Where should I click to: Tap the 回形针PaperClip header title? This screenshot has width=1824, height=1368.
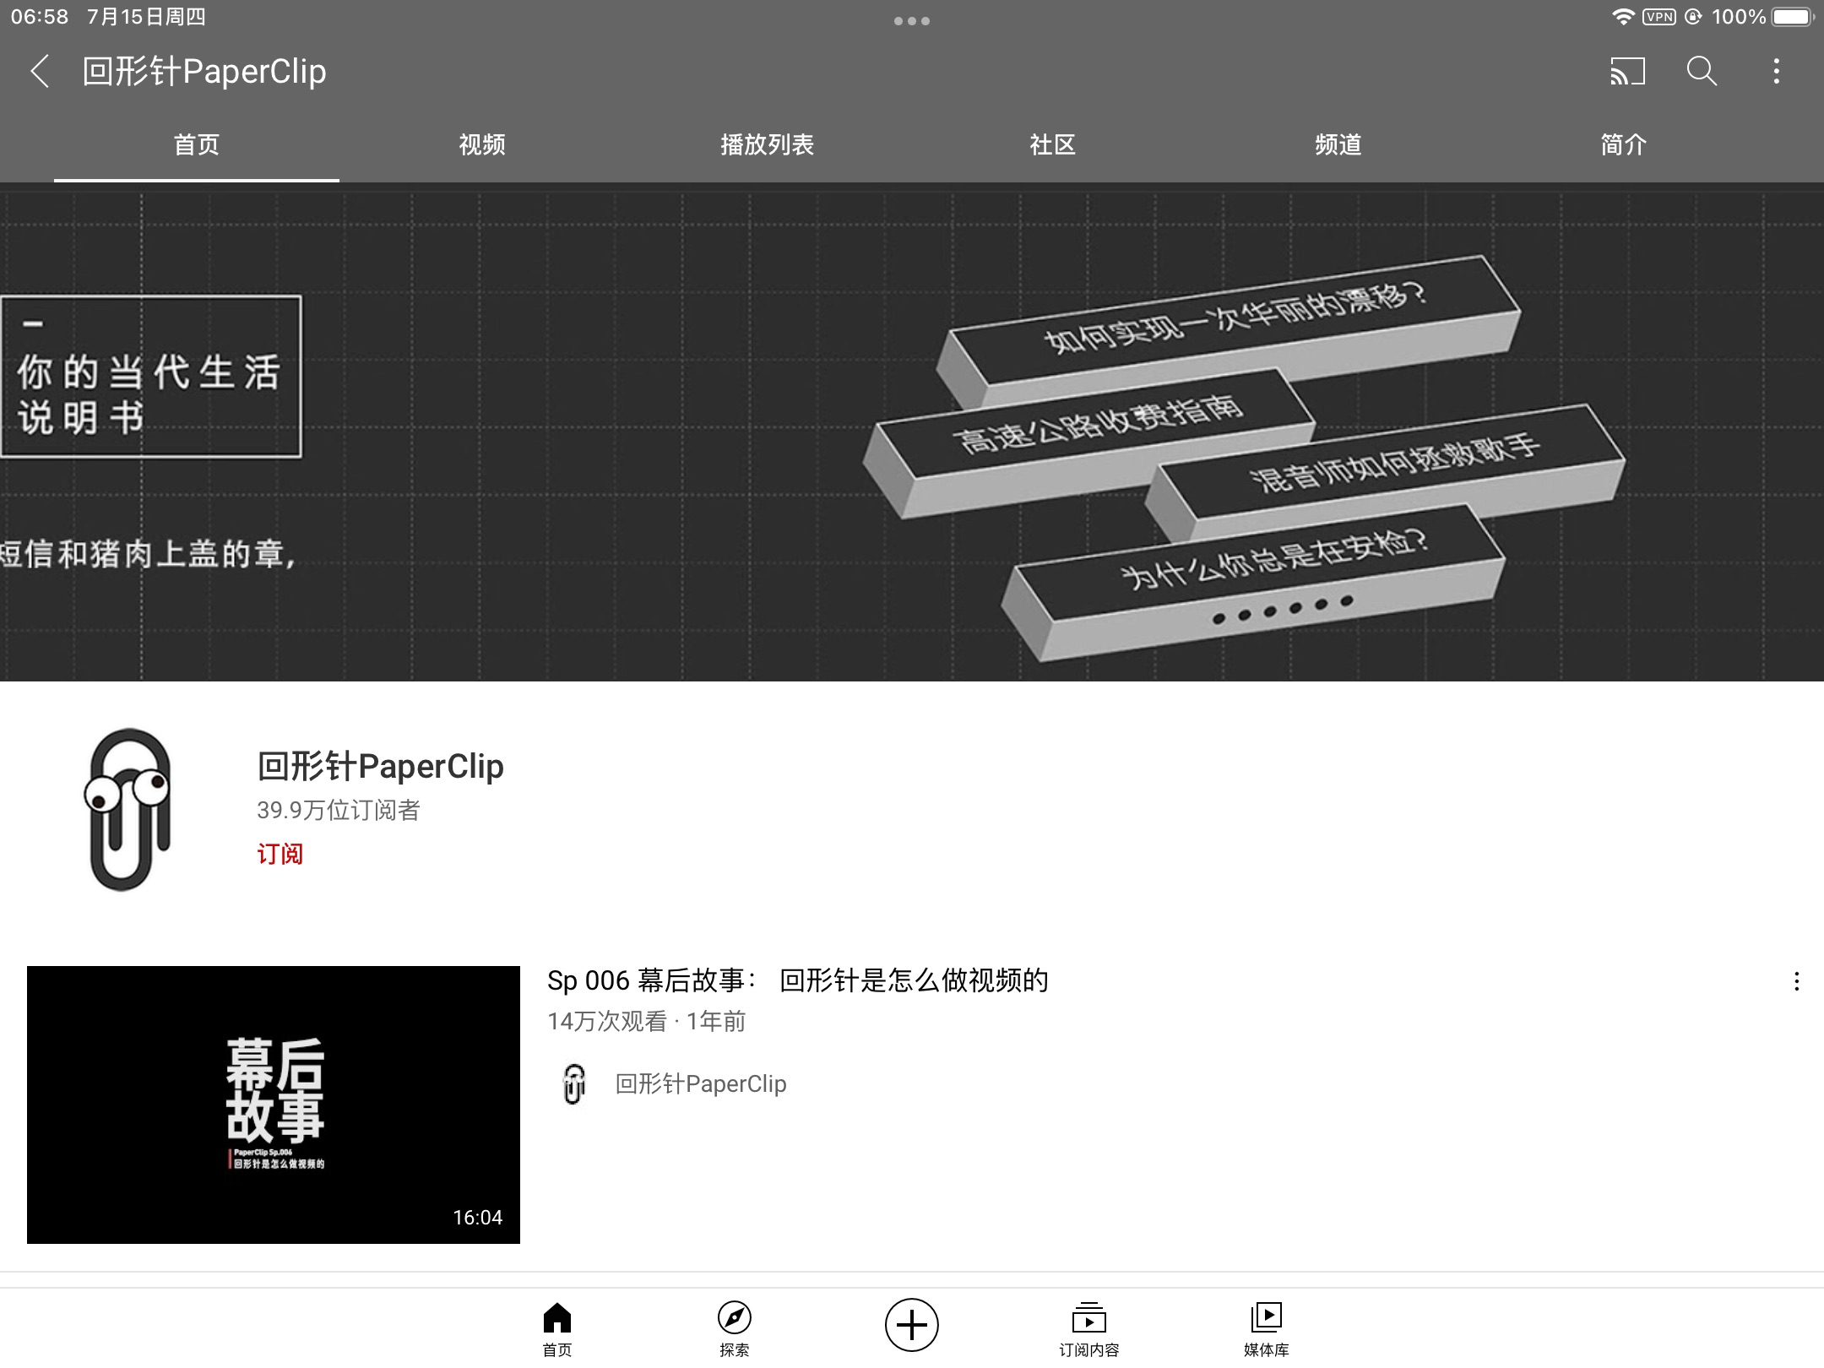click(204, 71)
